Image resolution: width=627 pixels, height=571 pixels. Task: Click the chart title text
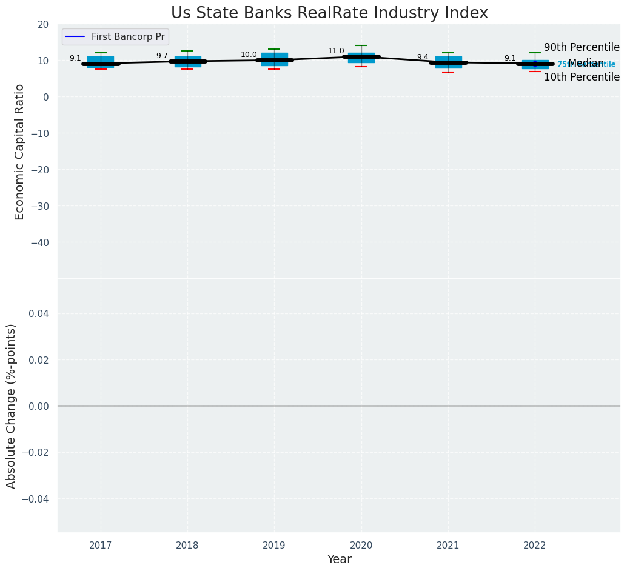click(329, 13)
